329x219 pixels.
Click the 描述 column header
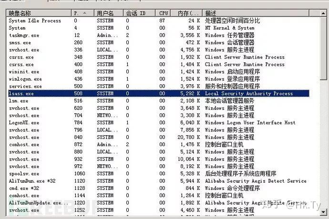(256, 13)
